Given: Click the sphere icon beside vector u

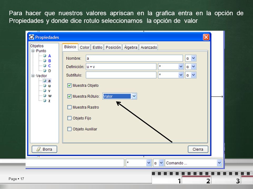Looking at the screenshot, I should coord(45,86).
